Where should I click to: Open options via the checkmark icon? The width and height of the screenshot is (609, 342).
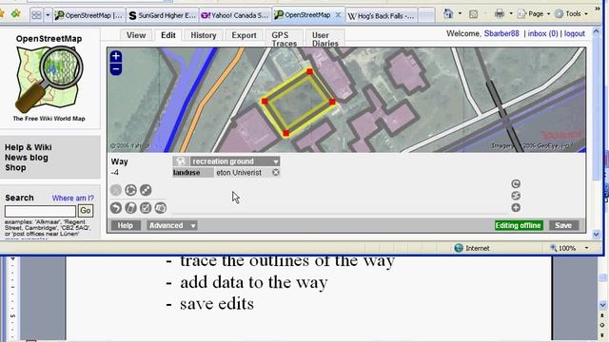(x=146, y=208)
